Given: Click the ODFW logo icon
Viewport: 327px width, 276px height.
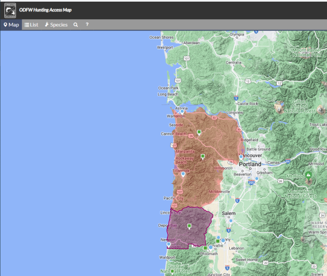Looking at the screenshot, I should point(10,10).
